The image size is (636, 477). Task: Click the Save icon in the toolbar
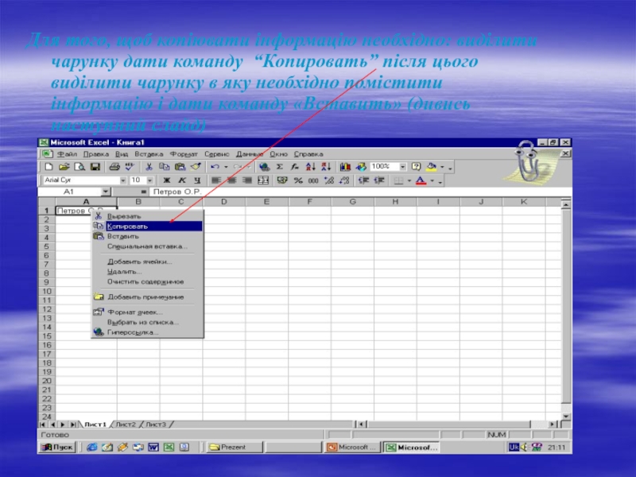coord(95,167)
